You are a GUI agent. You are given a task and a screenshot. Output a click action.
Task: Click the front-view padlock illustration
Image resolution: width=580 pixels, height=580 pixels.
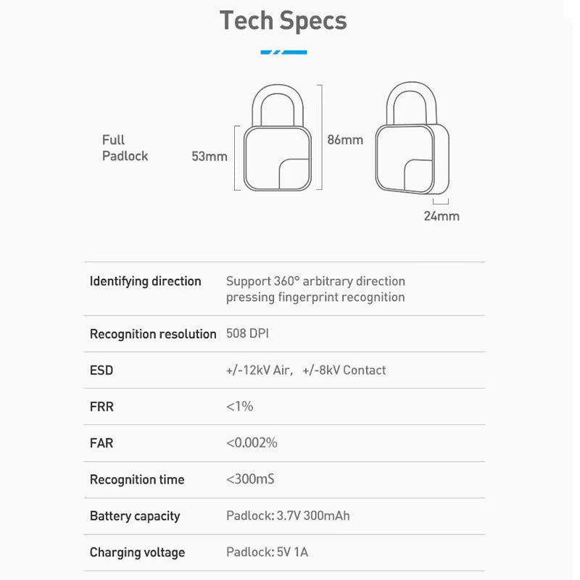(x=278, y=138)
